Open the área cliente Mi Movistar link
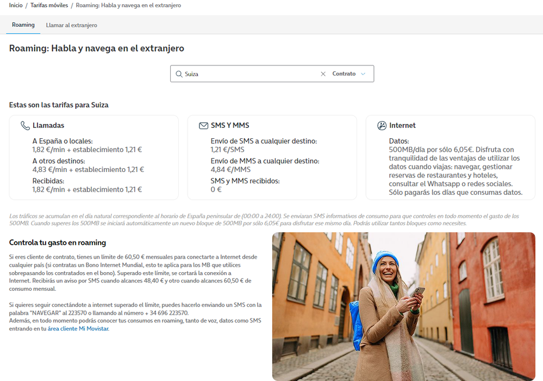This screenshot has height=381, width=543. coord(78,329)
